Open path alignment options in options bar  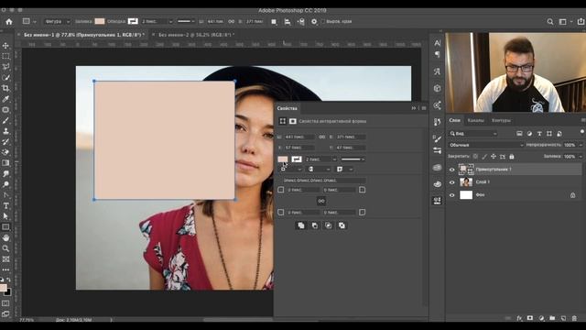pos(288,22)
